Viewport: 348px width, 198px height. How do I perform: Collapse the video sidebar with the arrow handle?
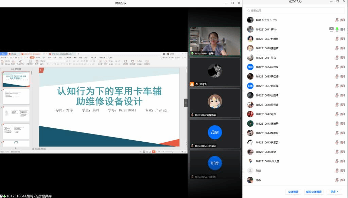click(186, 103)
